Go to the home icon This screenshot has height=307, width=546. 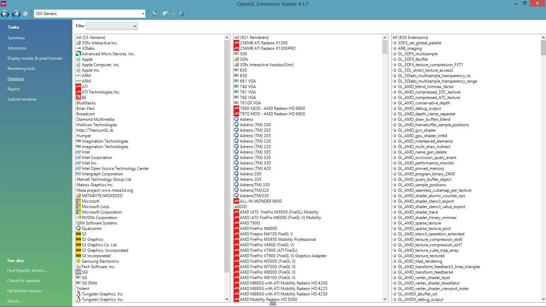[x=26, y=14]
